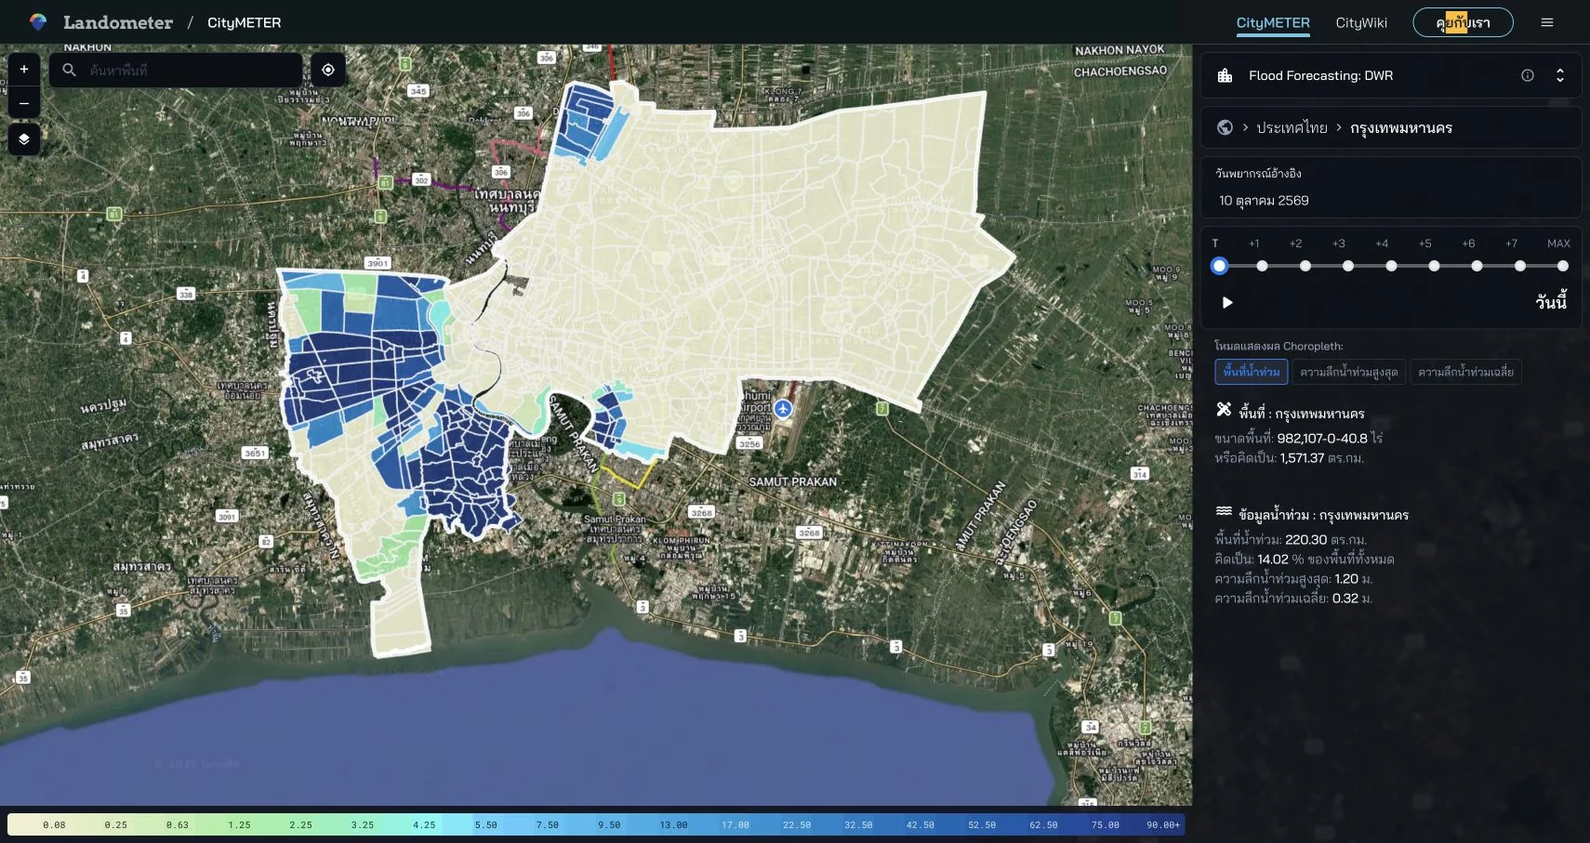
Task: Select กรุงเทพมหานคร in the breadcrumb
Action: (1401, 127)
